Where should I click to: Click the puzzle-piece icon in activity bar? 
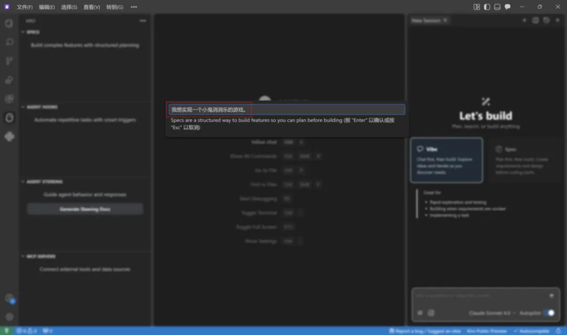[9, 136]
